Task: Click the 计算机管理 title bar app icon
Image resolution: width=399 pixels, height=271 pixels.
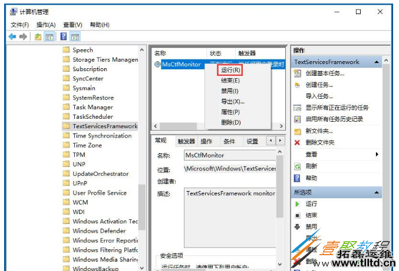Action: pyautogui.click(x=14, y=12)
